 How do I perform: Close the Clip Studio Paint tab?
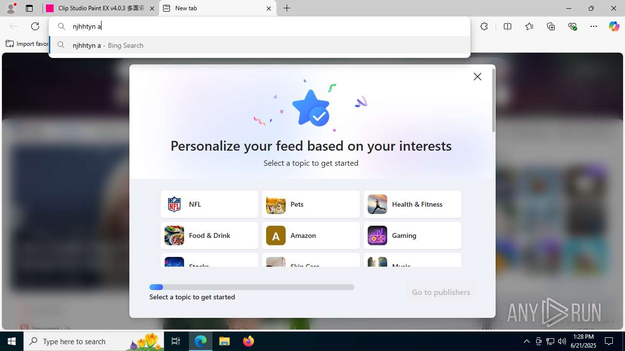[152, 8]
